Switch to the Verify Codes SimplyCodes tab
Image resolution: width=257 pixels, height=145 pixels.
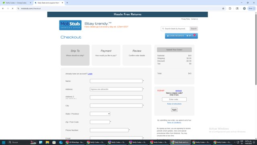click(16, 3)
